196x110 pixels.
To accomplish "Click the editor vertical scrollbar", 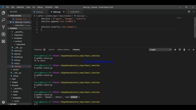I will pyautogui.click(x=195, y=27).
